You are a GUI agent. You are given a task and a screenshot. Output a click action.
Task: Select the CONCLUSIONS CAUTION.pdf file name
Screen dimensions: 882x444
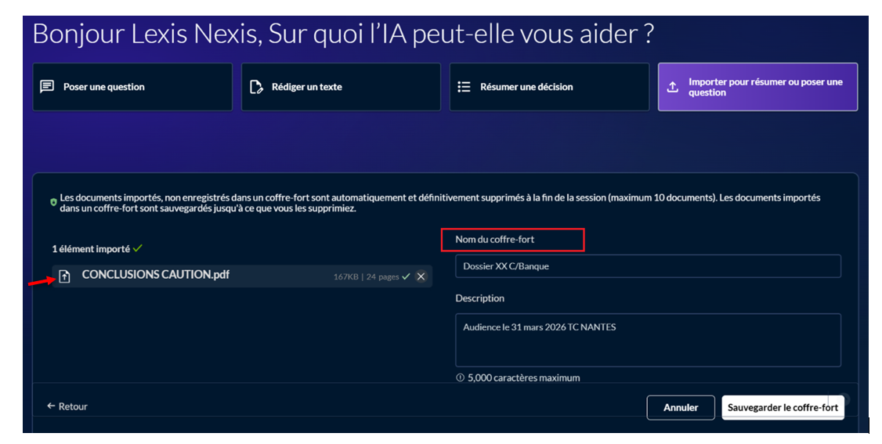[x=155, y=275]
